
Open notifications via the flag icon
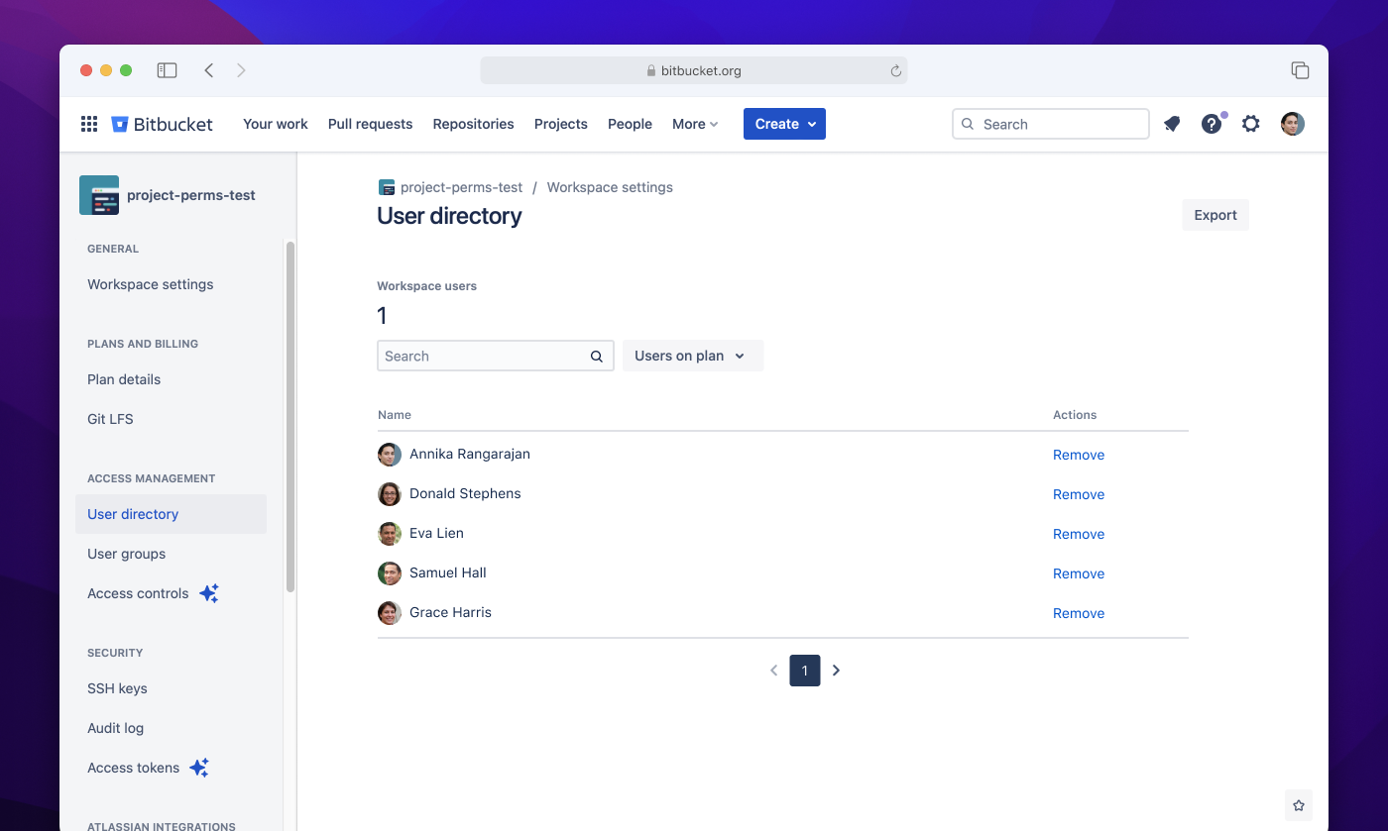[x=1172, y=123]
